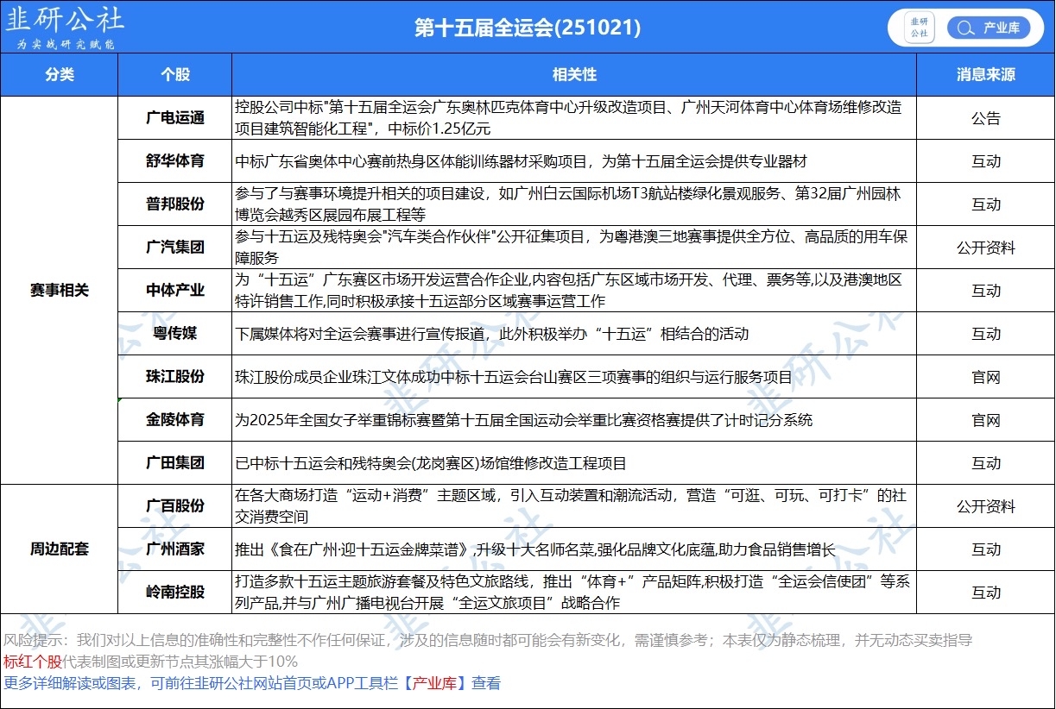Screen dimensions: 1056x709
Task: Click the 风险提示 disclaimer line
Action: pos(488,640)
